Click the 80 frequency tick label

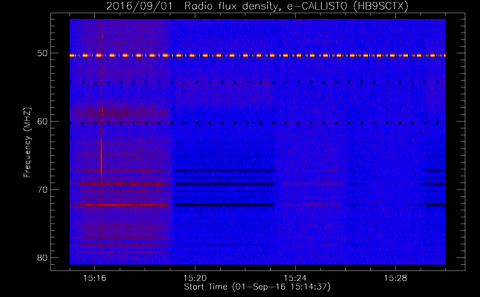click(42, 258)
